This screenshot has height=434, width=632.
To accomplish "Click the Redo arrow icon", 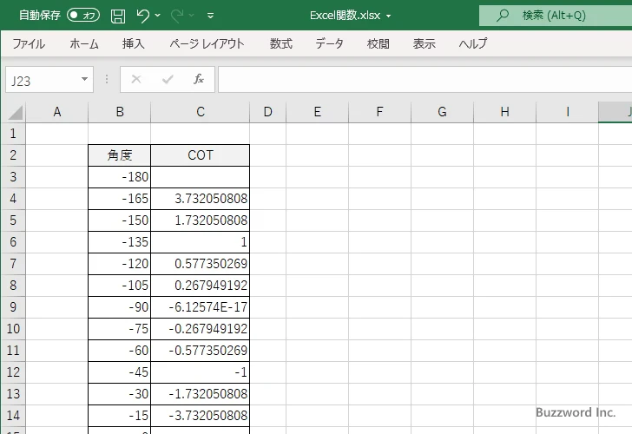I will click(x=176, y=16).
